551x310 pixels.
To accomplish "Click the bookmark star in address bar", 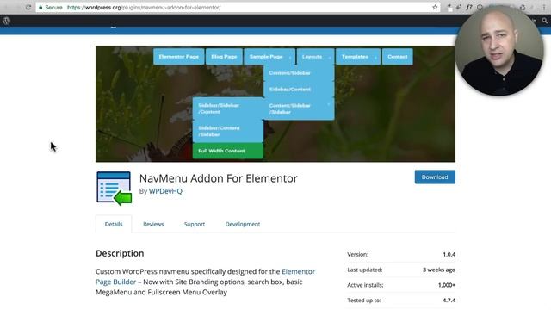I will [435, 8].
